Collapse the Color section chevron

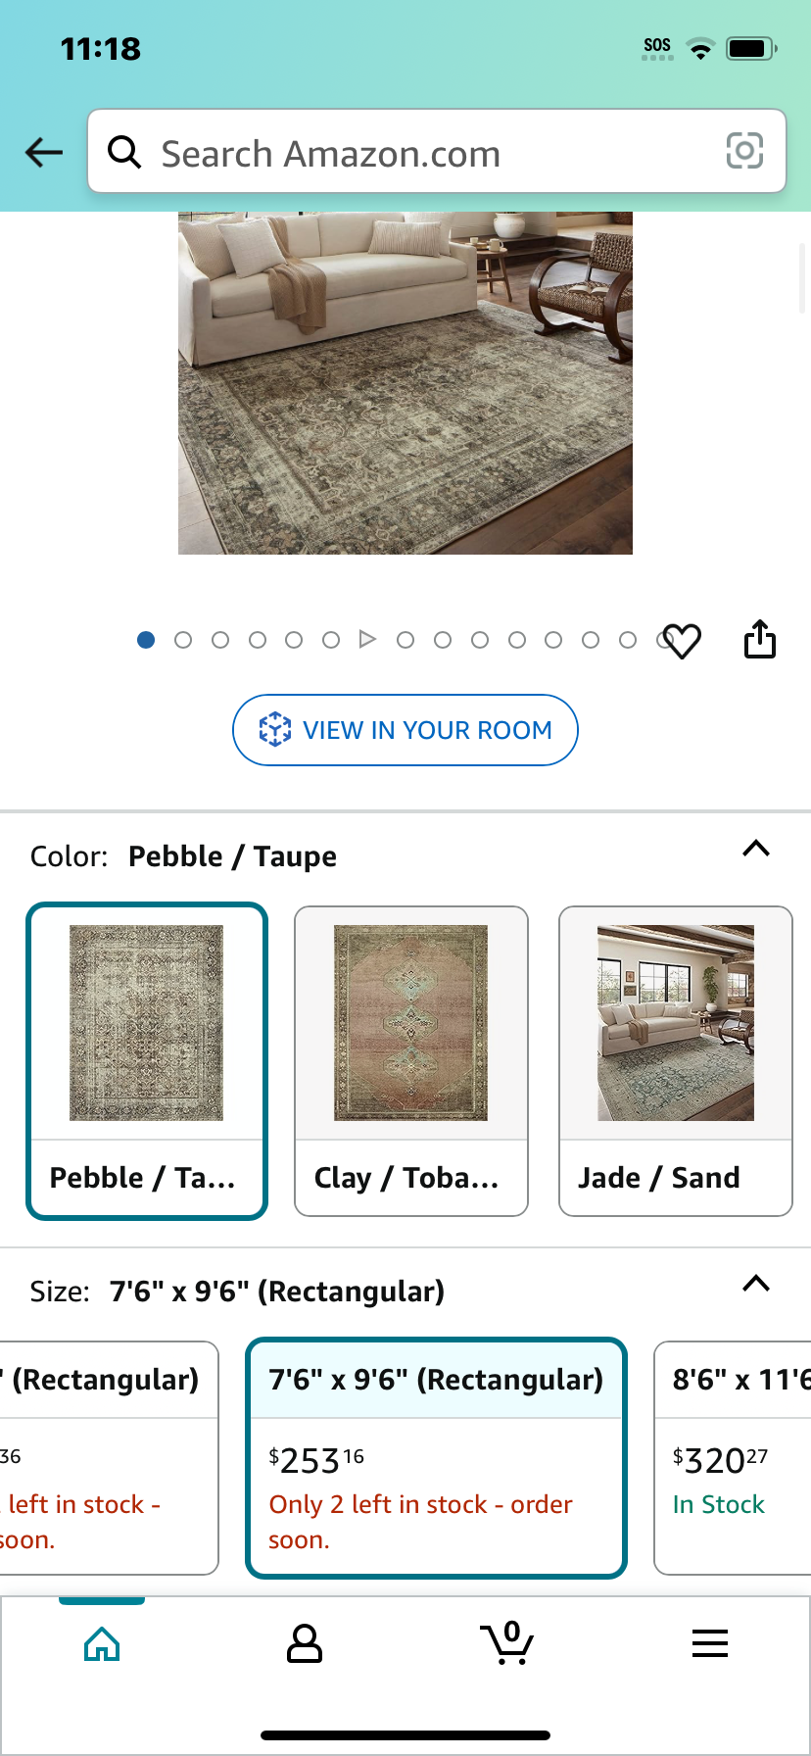[x=756, y=849]
